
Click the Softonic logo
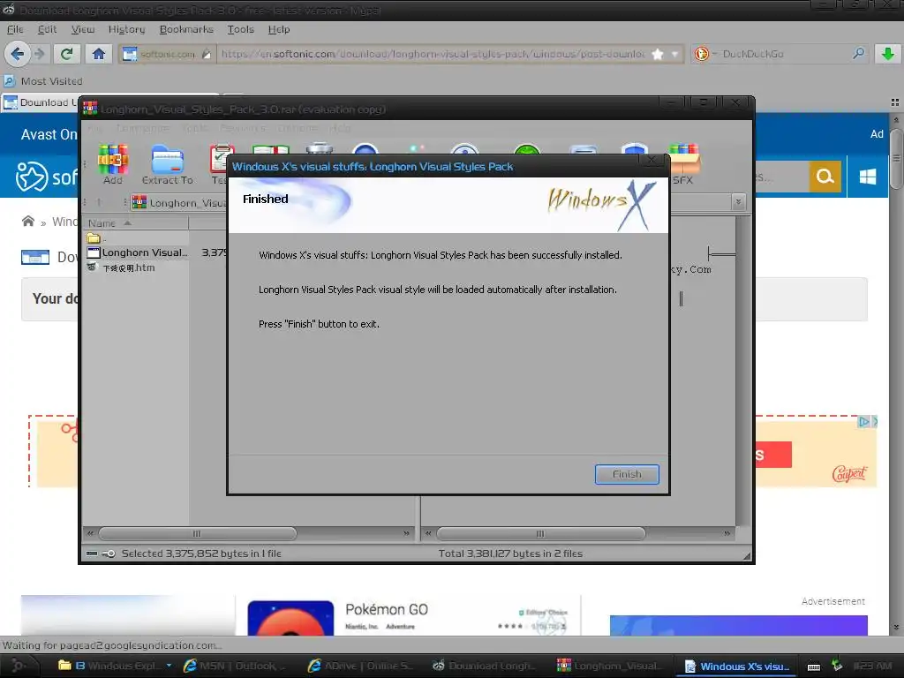[x=46, y=177]
